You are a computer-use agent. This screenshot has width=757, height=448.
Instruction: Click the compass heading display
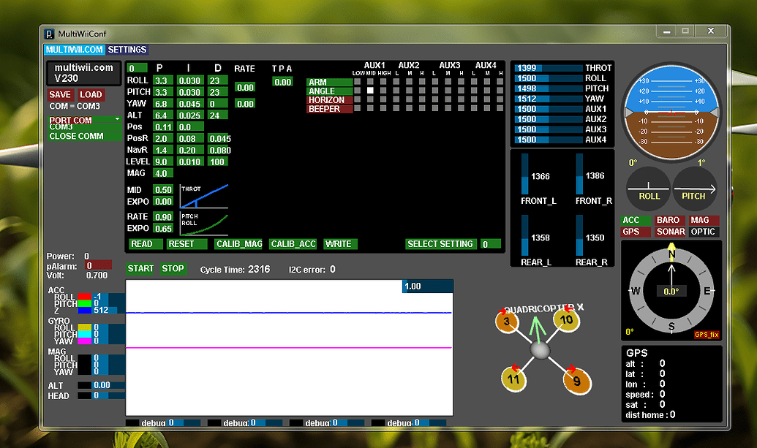[671, 289]
